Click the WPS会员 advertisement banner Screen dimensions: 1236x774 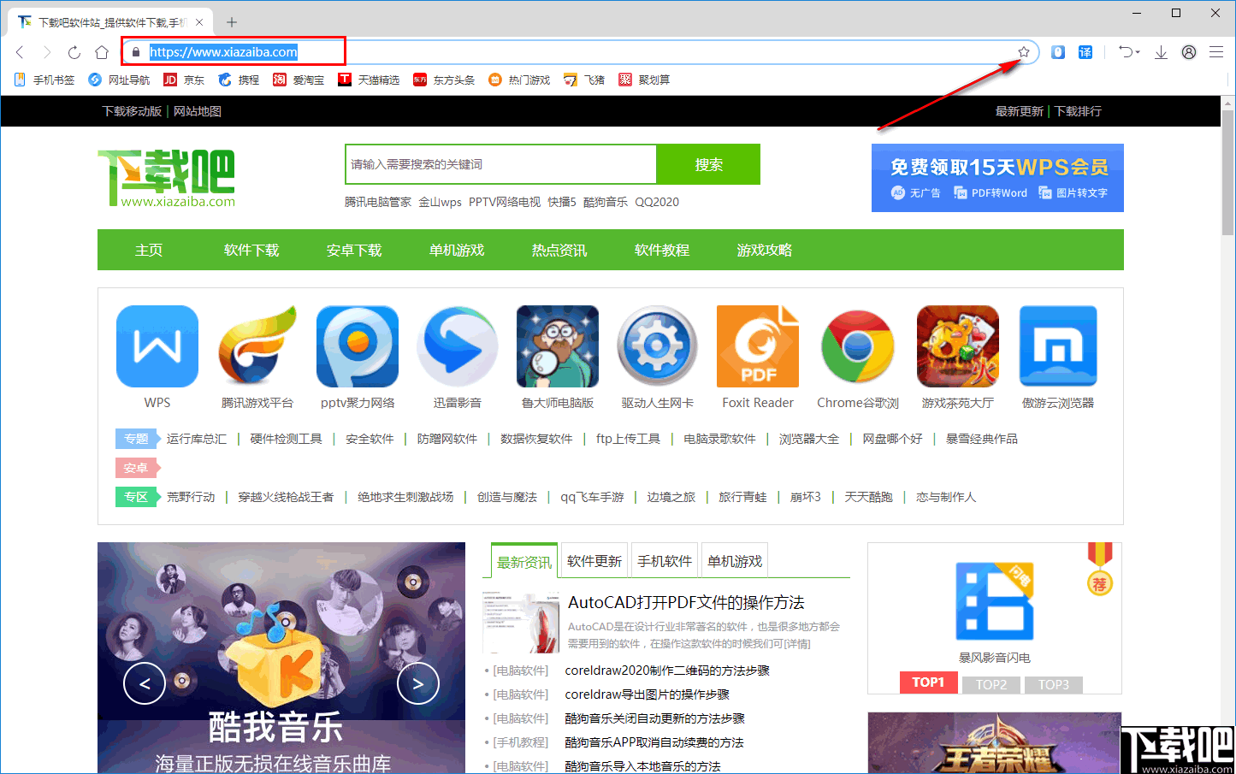coord(997,178)
